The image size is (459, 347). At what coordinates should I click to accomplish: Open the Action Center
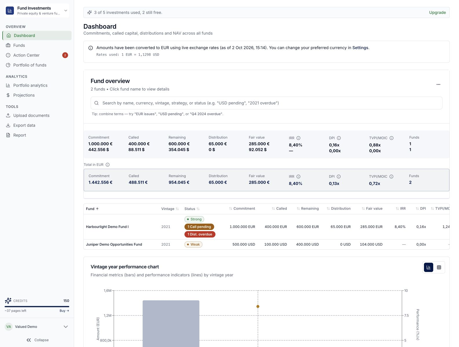(x=37, y=55)
